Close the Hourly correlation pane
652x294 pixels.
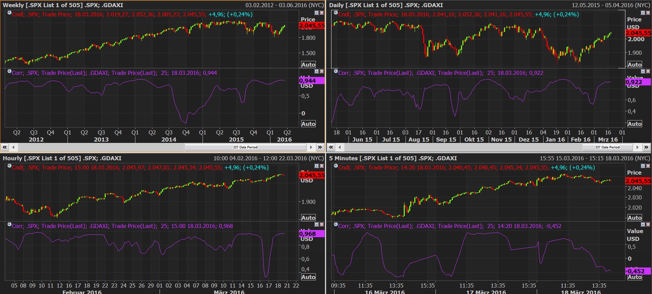pyautogui.click(x=322, y=225)
